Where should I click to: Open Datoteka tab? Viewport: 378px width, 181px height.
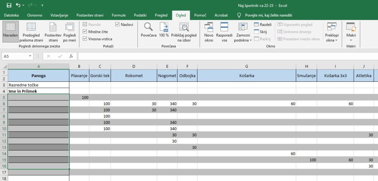pos(11,15)
